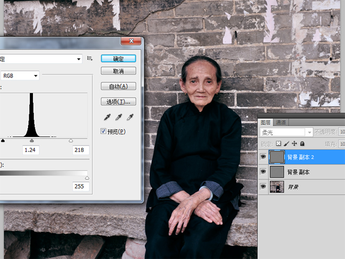Click the lock position move icon
This screenshot has width=345, height=259.
point(294,143)
